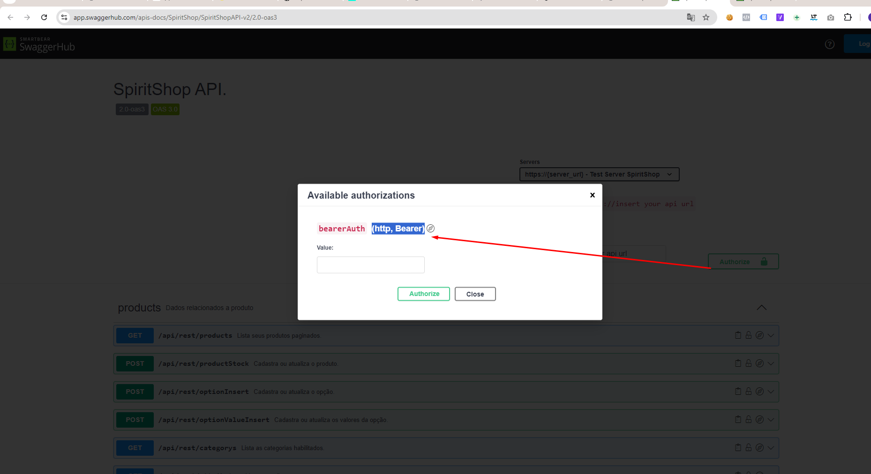Focus the bearerAuth Value input field
This screenshot has height=474, width=871.
370,265
